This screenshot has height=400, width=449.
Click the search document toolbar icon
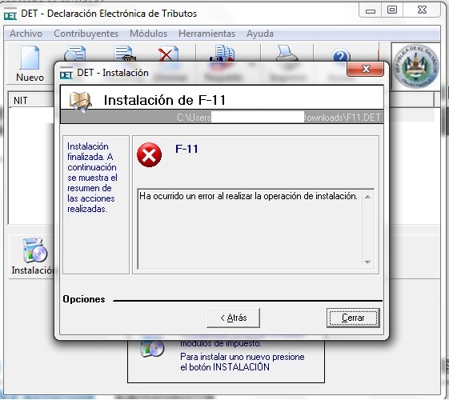pos(74,54)
